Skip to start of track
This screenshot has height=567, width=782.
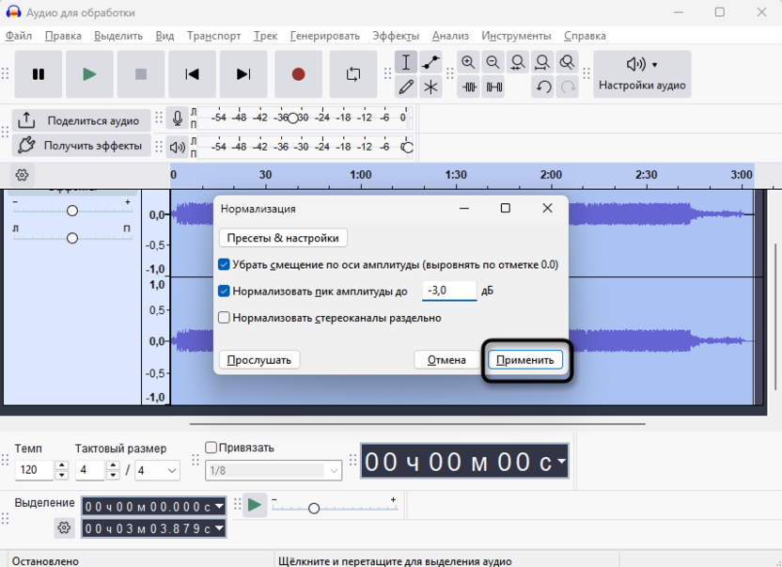pyautogui.click(x=192, y=74)
